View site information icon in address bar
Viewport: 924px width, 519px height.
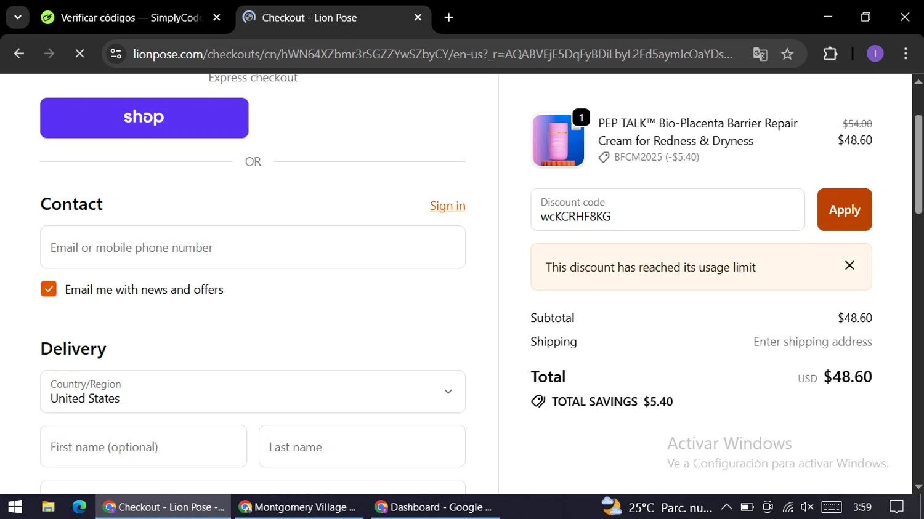click(x=116, y=54)
